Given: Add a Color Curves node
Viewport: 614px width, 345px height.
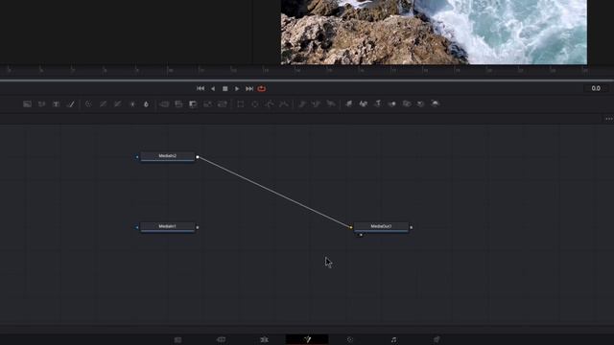Looking at the screenshot, I should point(103,104).
